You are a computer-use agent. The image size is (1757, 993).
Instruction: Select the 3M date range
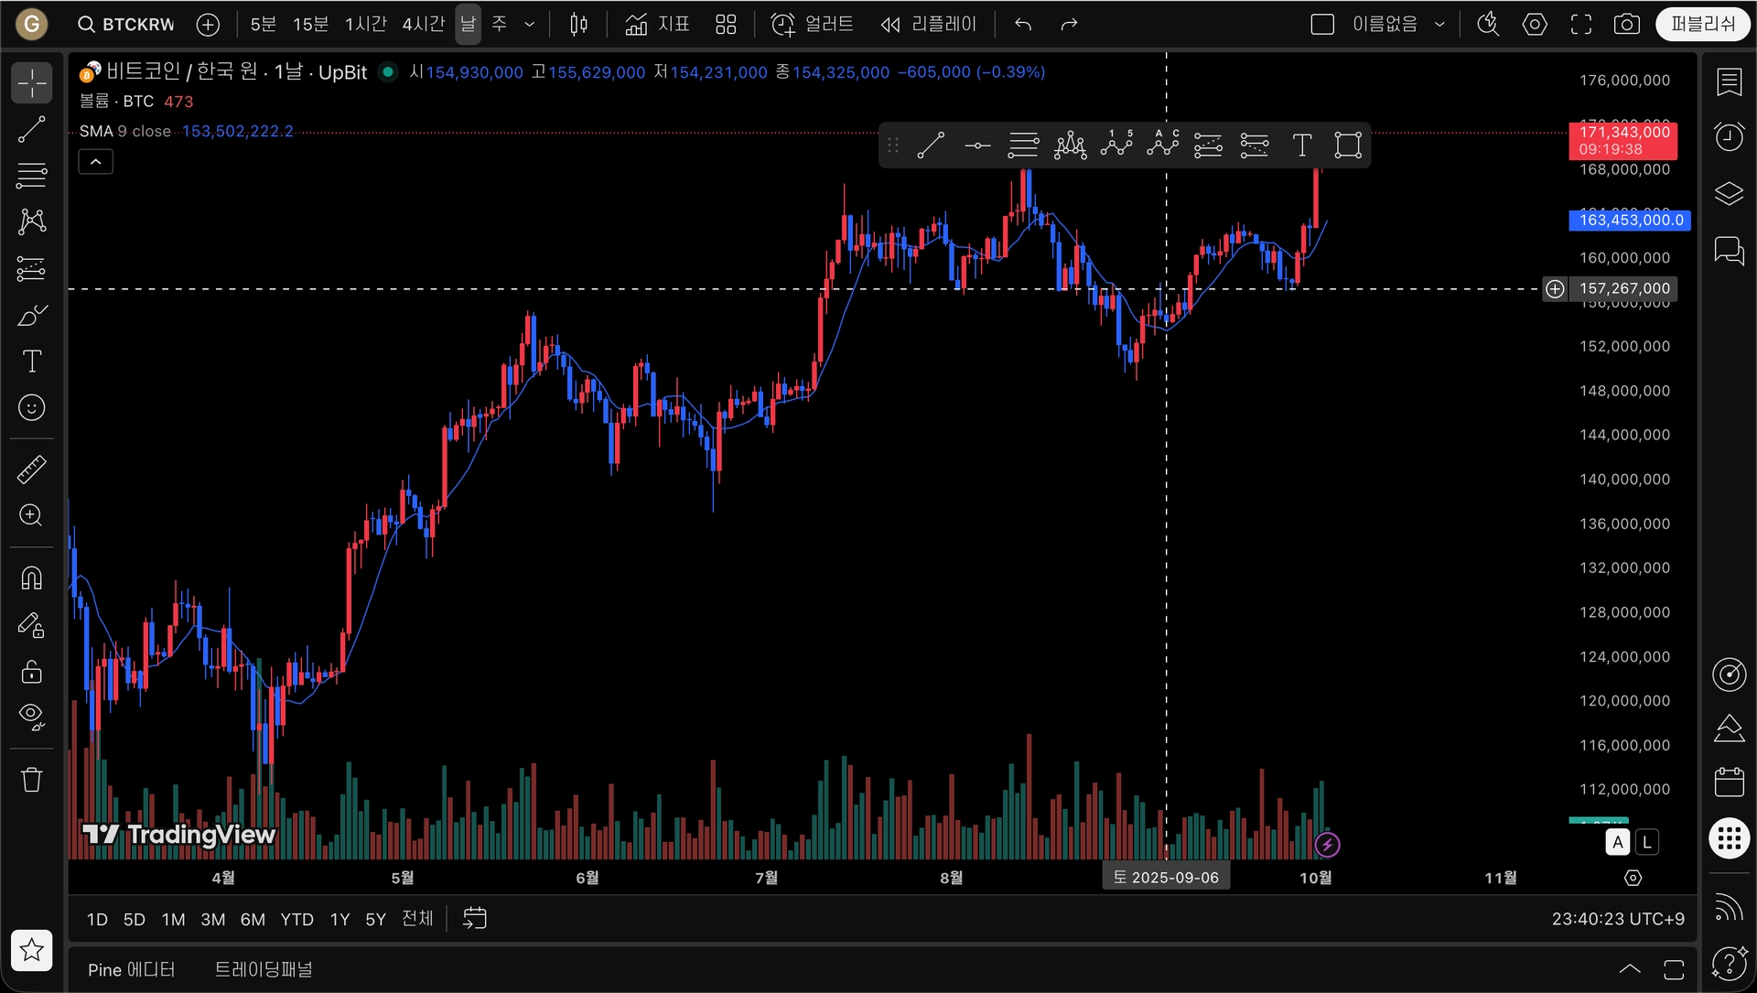(212, 919)
